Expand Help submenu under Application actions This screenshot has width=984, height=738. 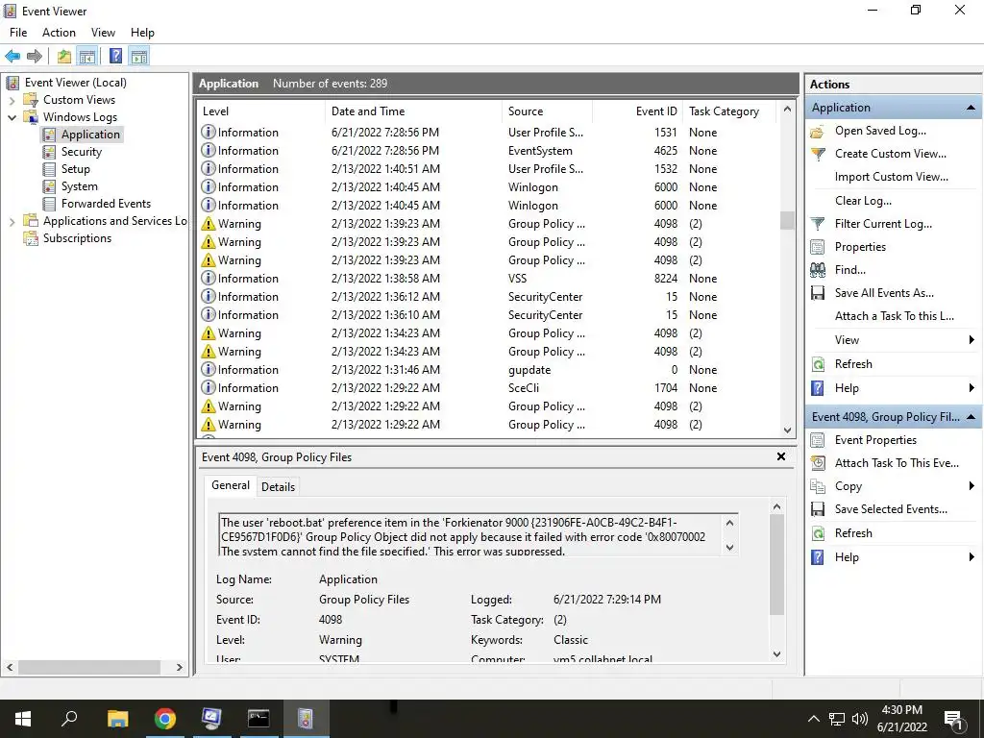[972, 388]
